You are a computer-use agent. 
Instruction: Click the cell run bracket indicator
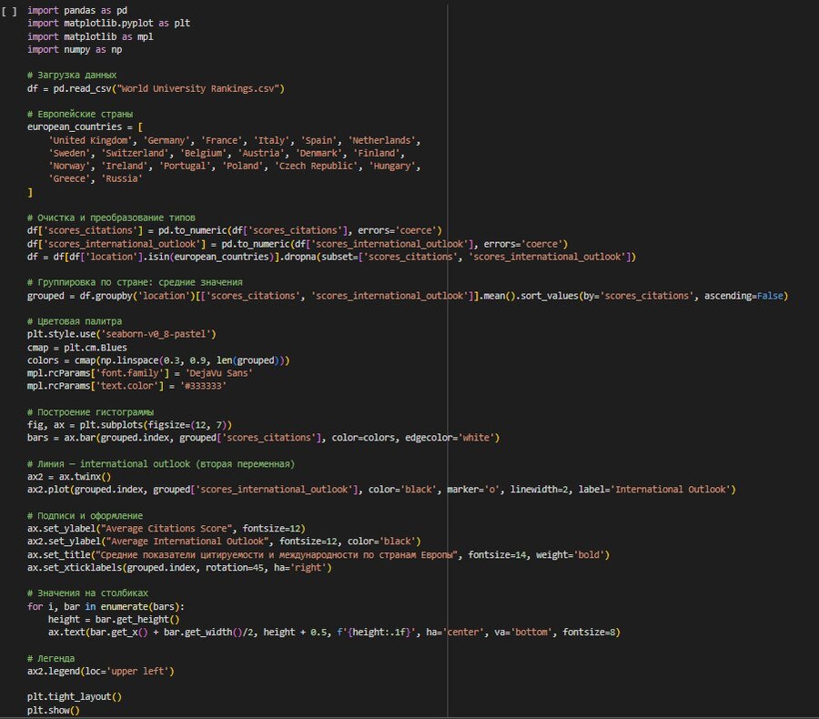[9, 11]
